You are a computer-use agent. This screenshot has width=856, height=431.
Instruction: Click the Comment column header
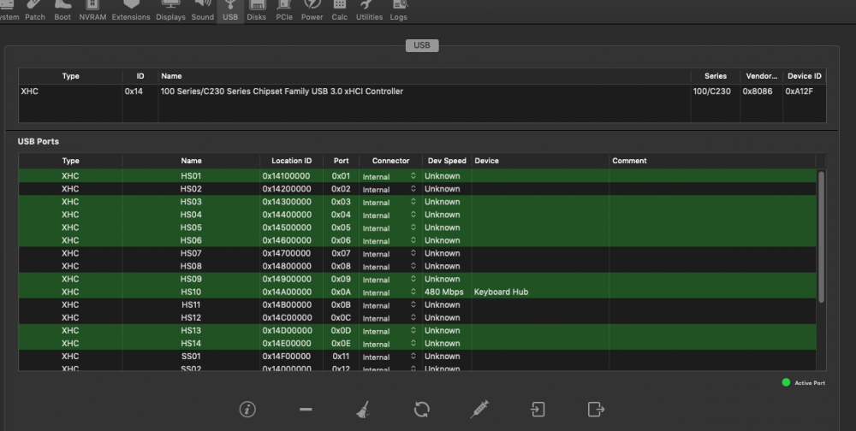712,161
